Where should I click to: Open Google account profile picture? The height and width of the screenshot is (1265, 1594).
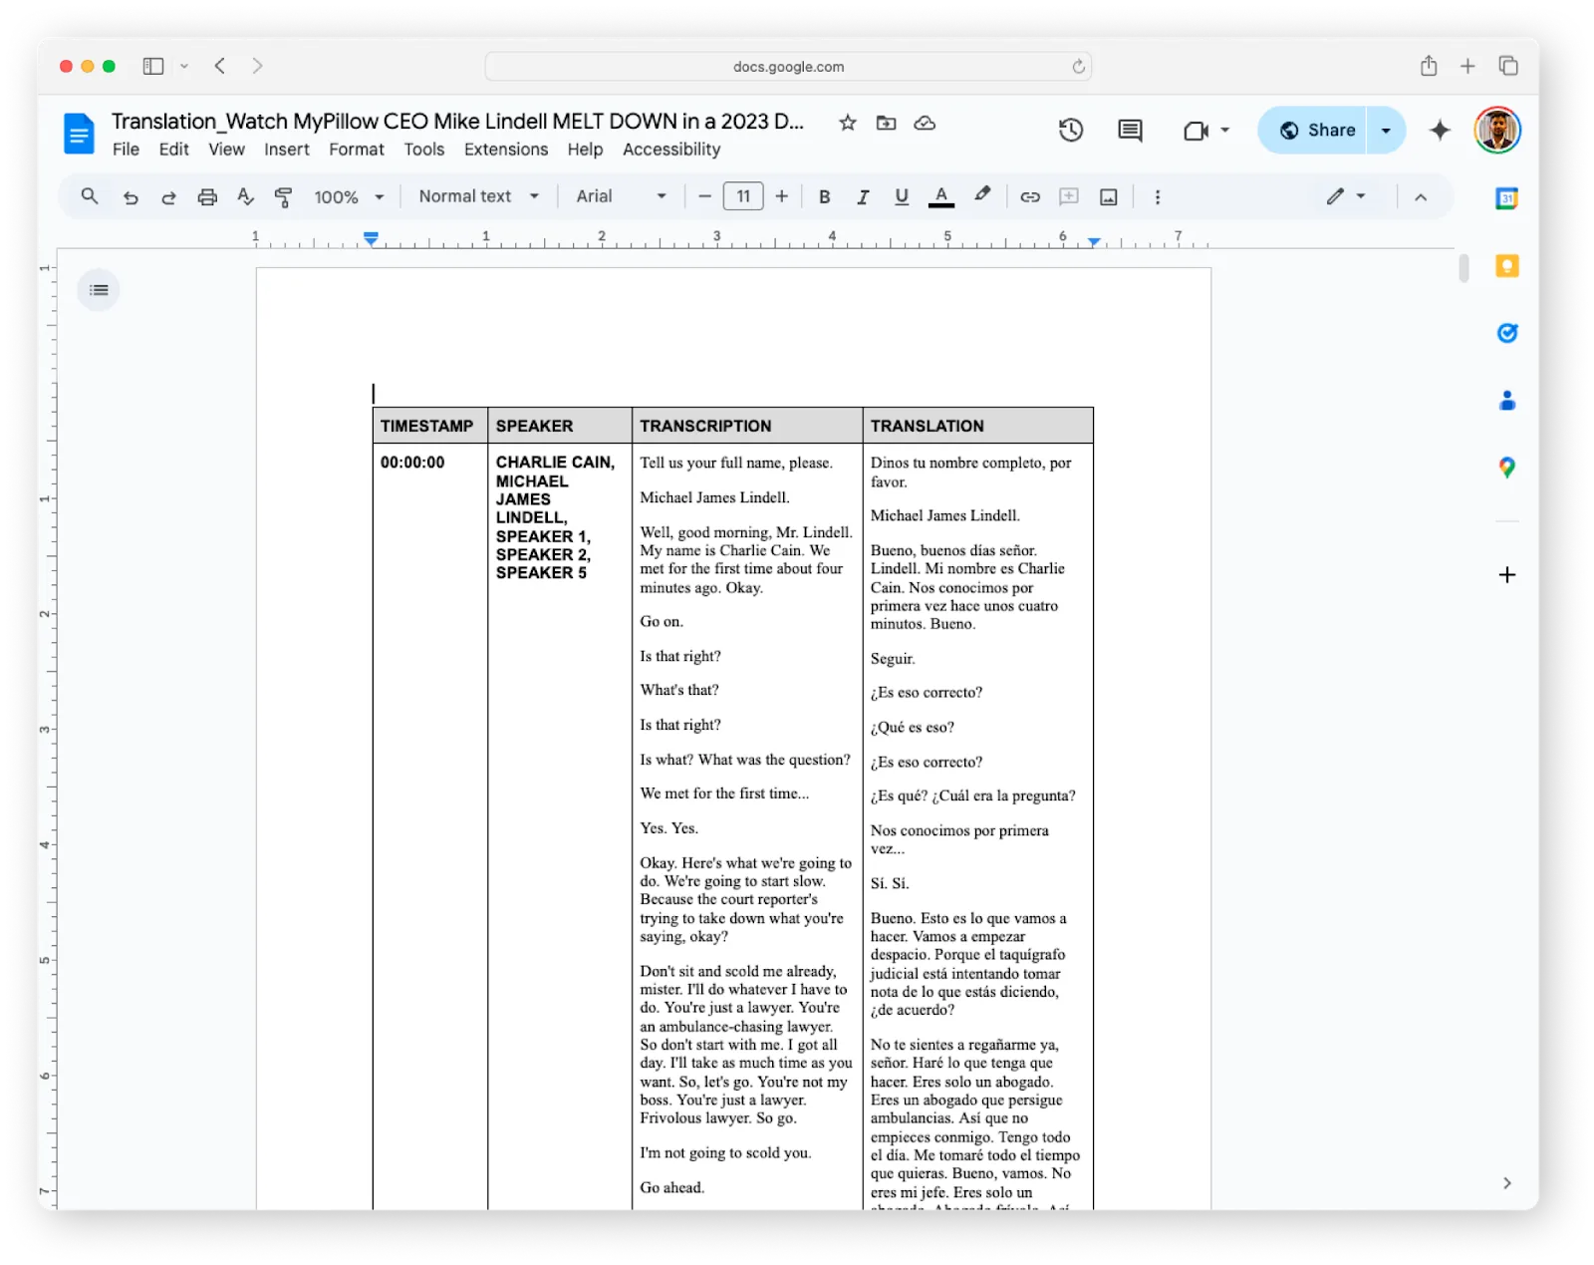click(1497, 130)
